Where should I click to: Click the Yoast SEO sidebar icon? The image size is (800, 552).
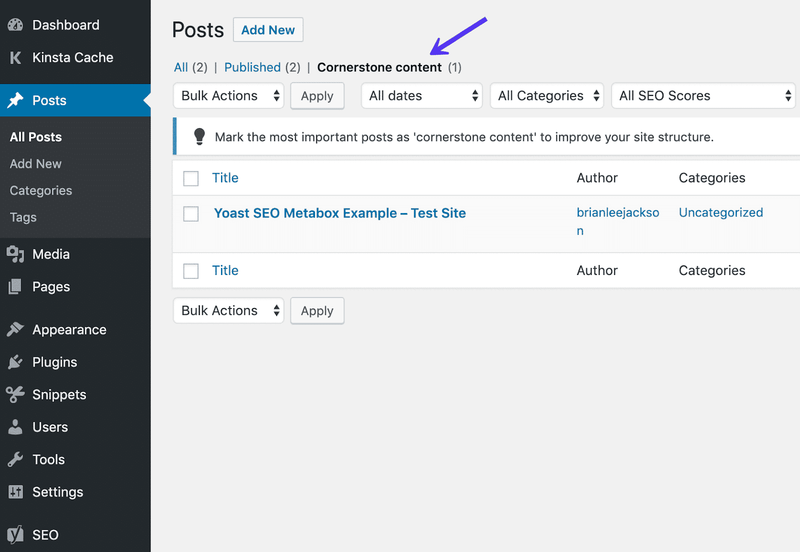click(15, 534)
